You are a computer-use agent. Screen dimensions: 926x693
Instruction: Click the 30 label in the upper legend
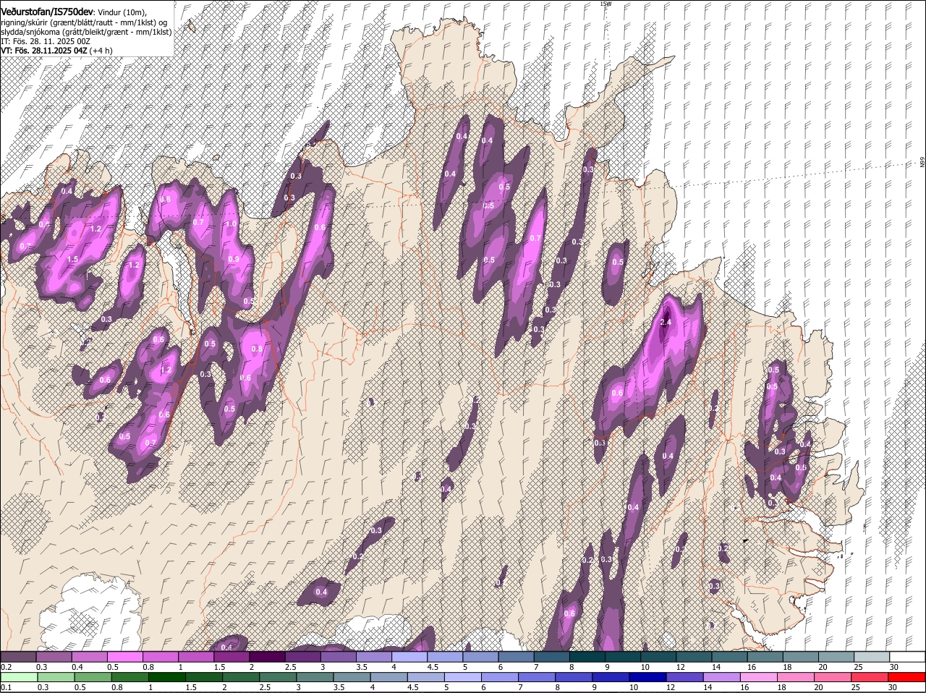tap(894, 666)
